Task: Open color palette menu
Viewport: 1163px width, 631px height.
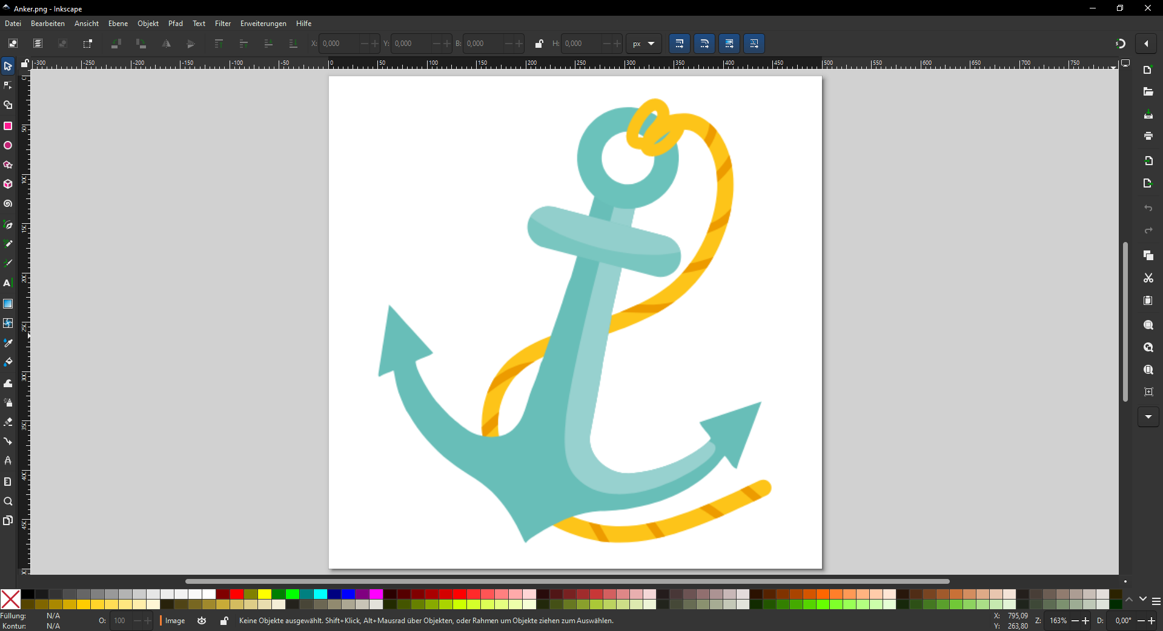Action: point(1156,601)
